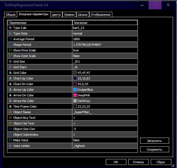Click the Time Frame Color 23,23,23 swatch
Viewport: 177px width, 168px height.
75,106
